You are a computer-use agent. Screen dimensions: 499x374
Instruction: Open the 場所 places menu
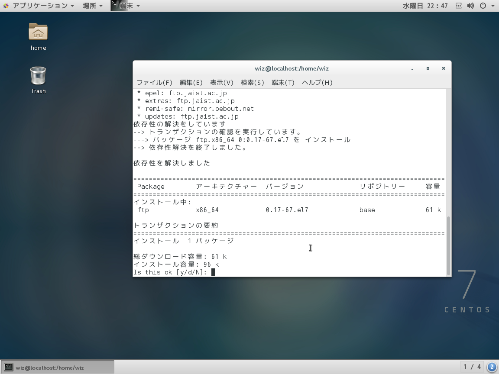pos(93,6)
